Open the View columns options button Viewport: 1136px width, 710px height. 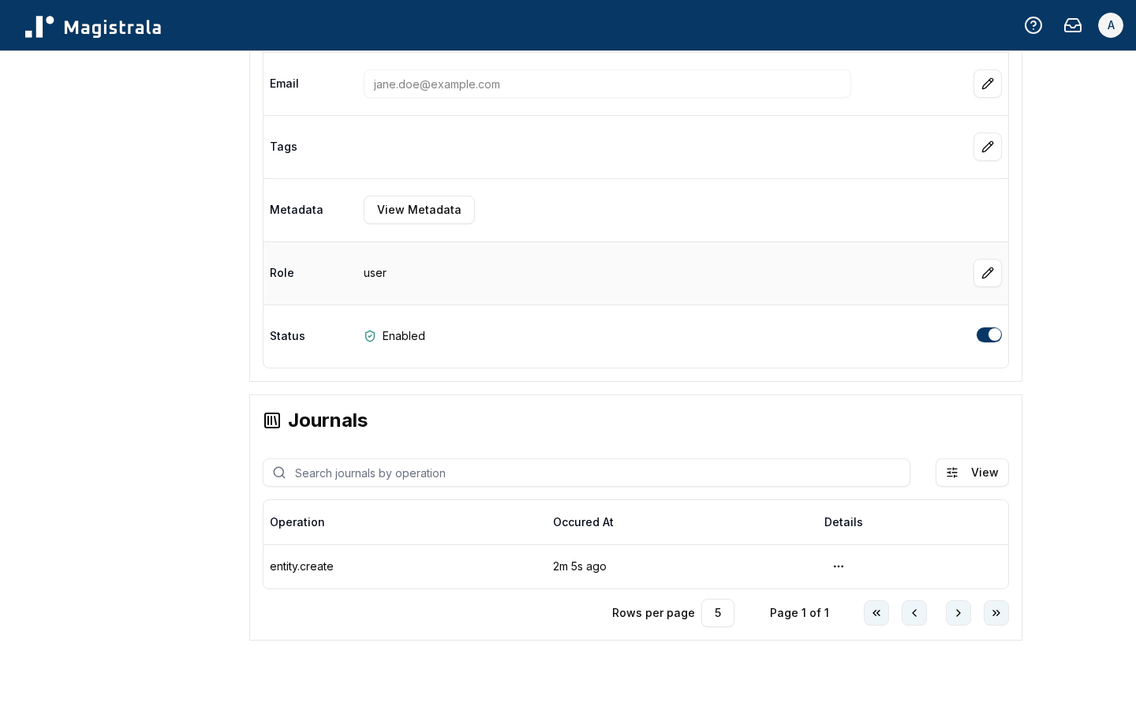click(972, 473)
